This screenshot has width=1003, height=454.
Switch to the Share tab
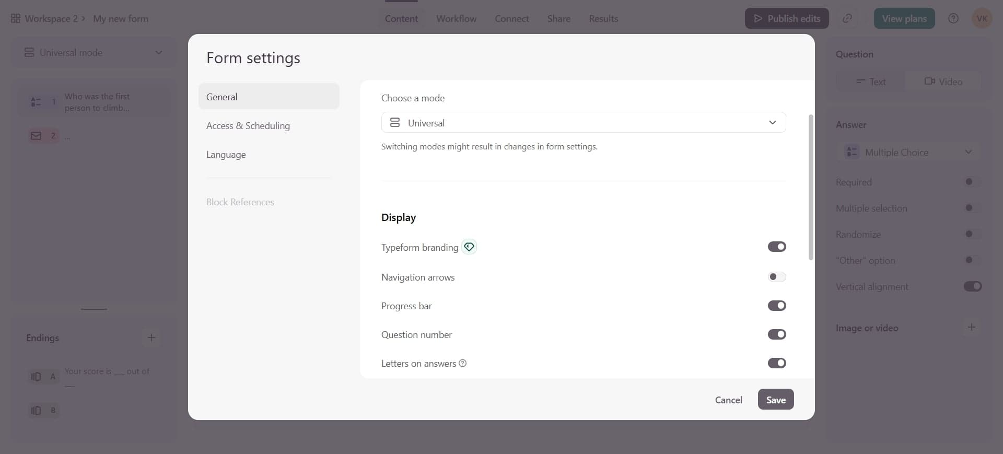tap(559, 18)
